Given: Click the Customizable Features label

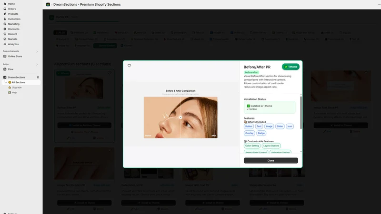Looking at the screenshot, I should (261, 141).
